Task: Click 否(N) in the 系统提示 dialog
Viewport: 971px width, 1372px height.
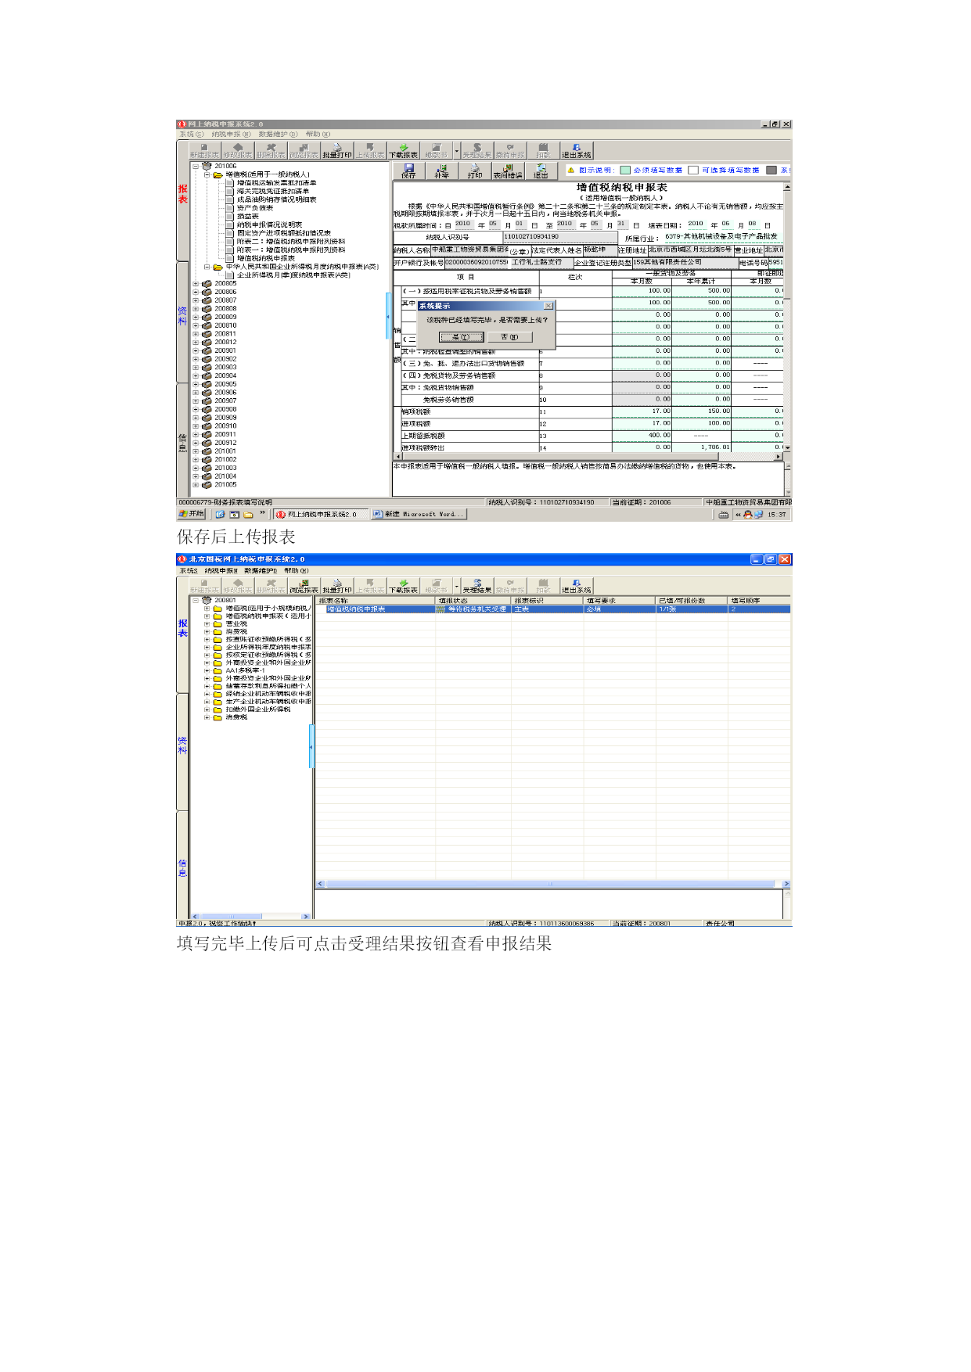Action: pyautogui.click(x=509, y=337)
